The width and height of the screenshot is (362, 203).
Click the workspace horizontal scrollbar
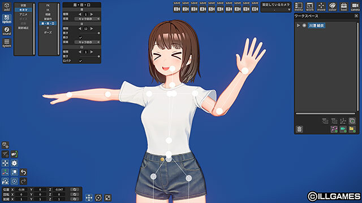pyautogui.click(x=326, y=113)
